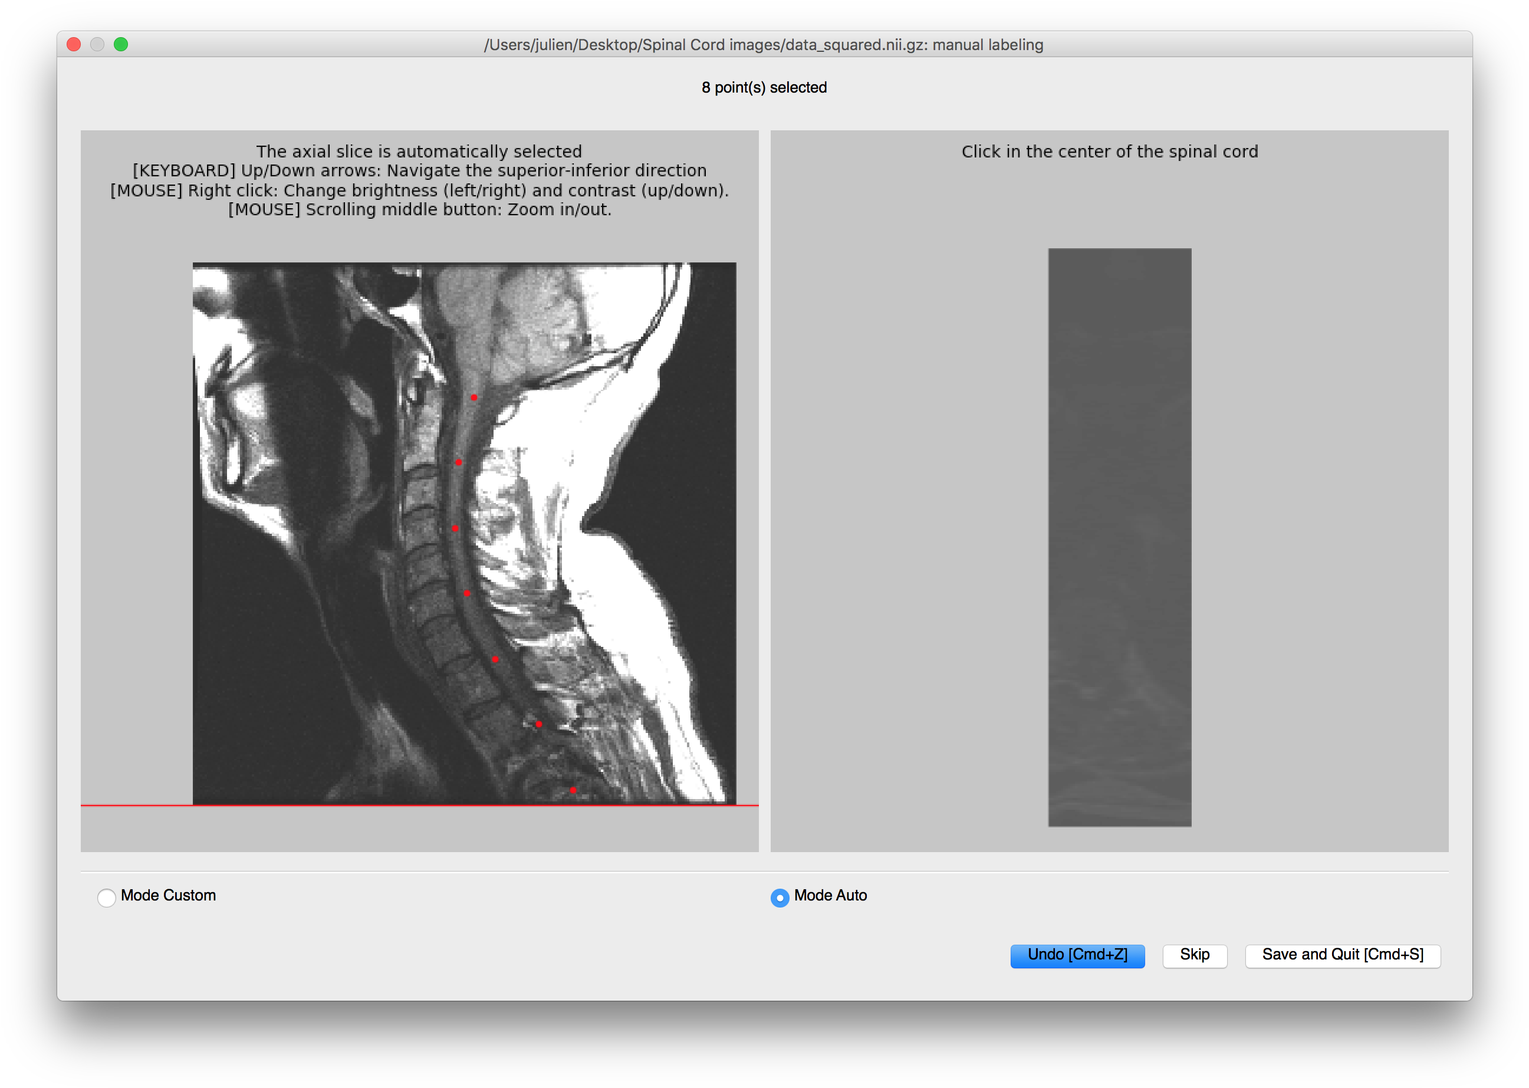1529x1088 pixels.
Task: Close the manual labeling window
Action: (x=74, y=44)
